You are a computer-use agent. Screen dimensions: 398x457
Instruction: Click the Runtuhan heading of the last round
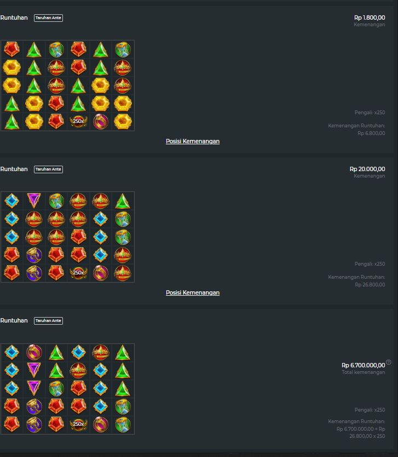pyautogui.click(x=14, y=320)
